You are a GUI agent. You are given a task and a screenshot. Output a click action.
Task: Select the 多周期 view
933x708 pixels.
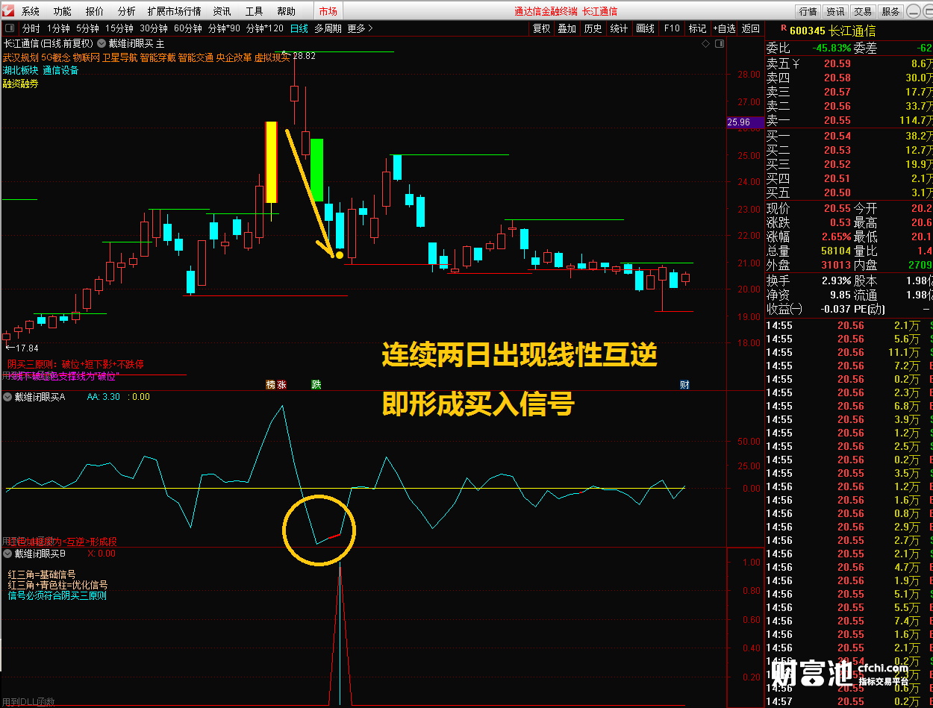328,28
